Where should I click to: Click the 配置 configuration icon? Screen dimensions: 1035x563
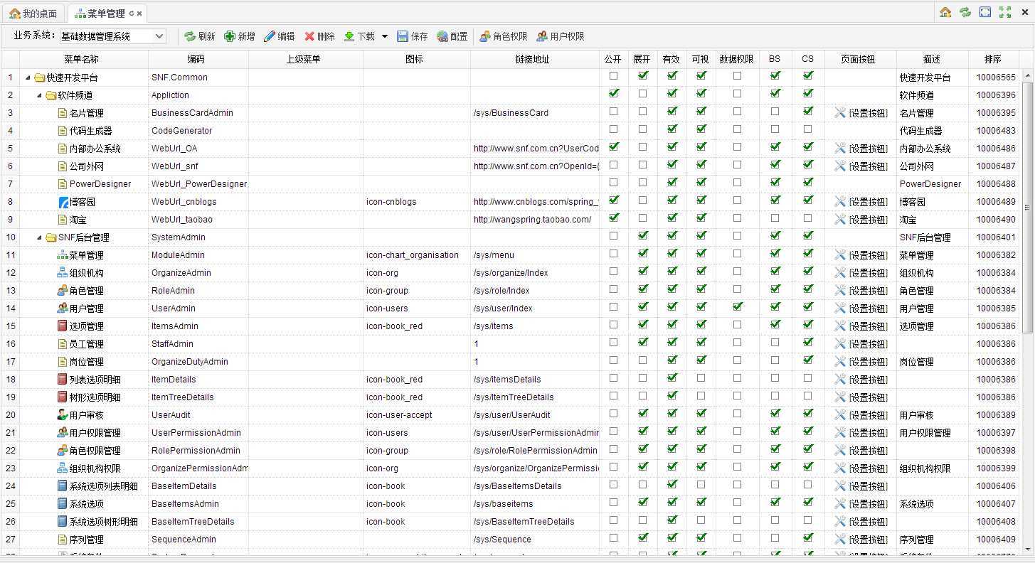442,36
